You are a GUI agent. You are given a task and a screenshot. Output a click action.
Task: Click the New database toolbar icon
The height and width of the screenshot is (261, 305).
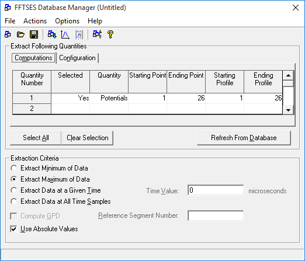(8, 34)
